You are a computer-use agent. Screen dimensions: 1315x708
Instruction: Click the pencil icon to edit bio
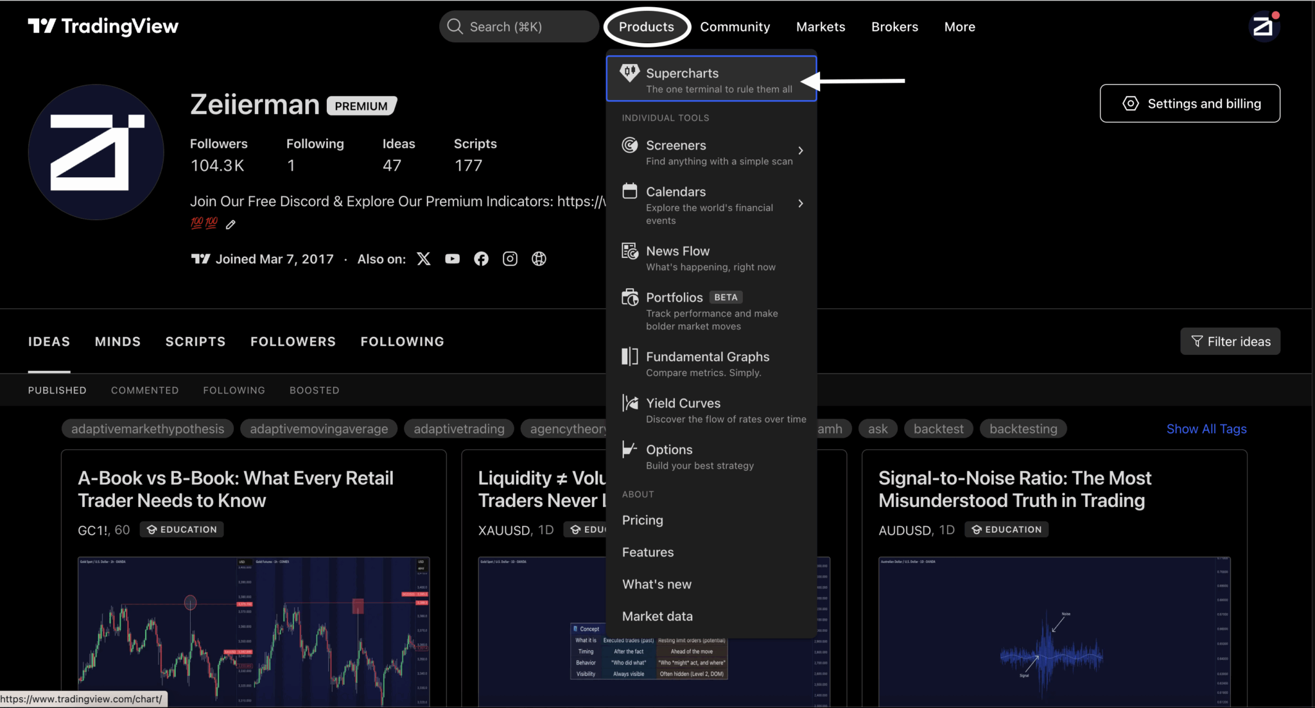click(231, 224)
